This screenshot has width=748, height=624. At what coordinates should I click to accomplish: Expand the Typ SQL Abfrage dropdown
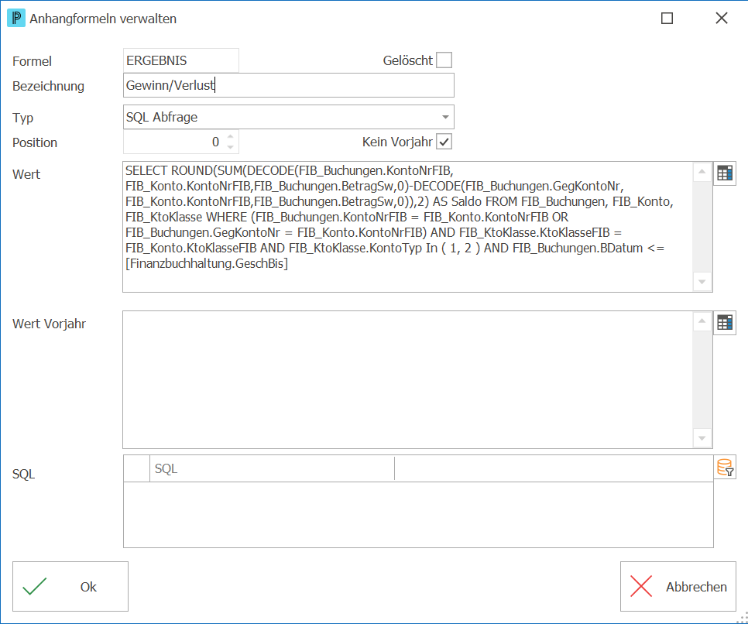pyautogui.click(x=445, y=117)
